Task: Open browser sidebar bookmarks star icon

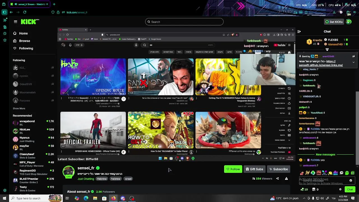Action: (4, 40)
